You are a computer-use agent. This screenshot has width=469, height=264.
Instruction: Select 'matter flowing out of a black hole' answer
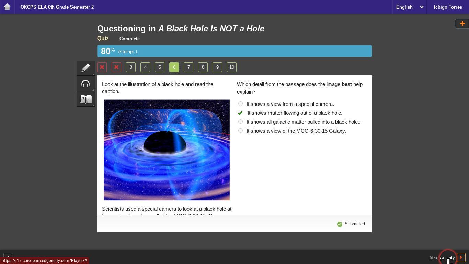tap(240, 113)
